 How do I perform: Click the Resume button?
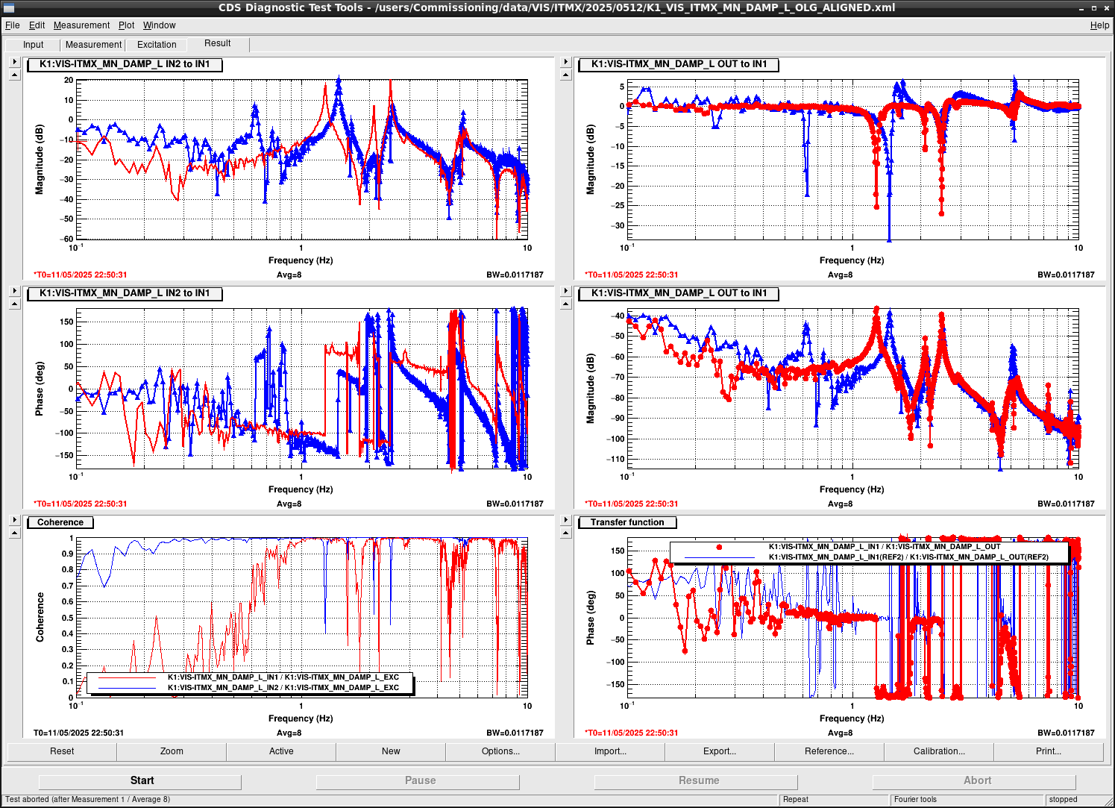697,780
